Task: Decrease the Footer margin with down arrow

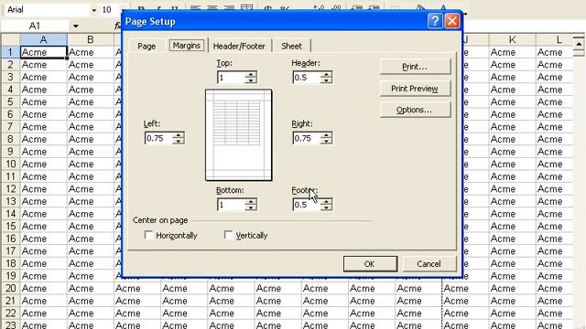Action: click(x=326, y=207)
